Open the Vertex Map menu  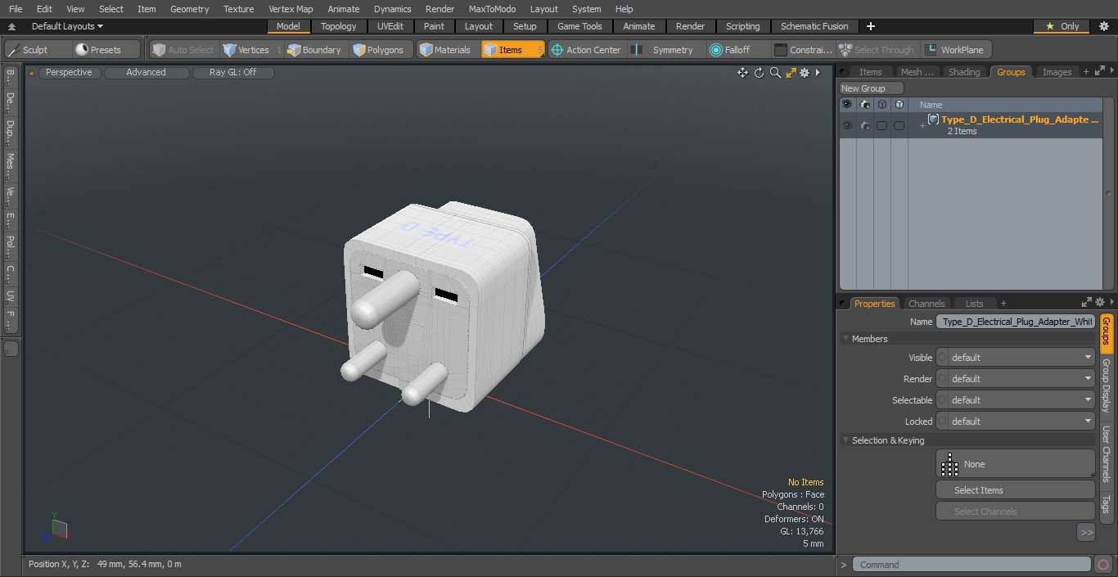291,9
